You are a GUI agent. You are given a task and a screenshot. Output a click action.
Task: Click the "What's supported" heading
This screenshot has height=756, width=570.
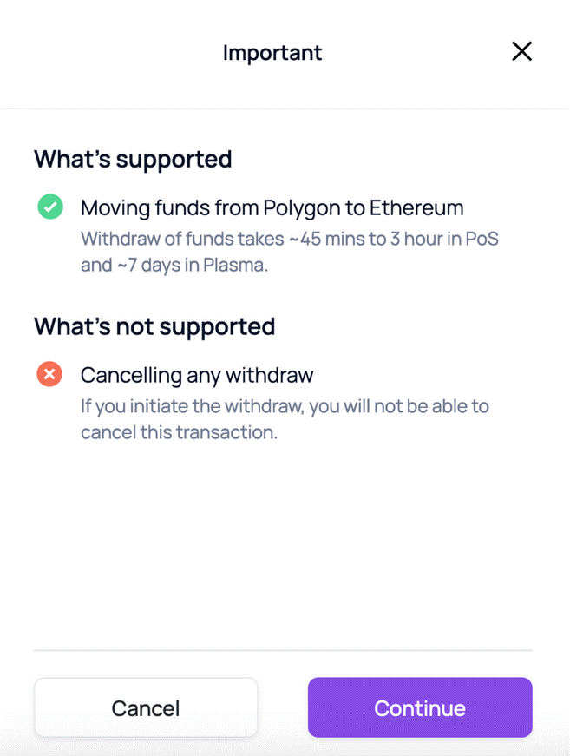coord(133,160)
